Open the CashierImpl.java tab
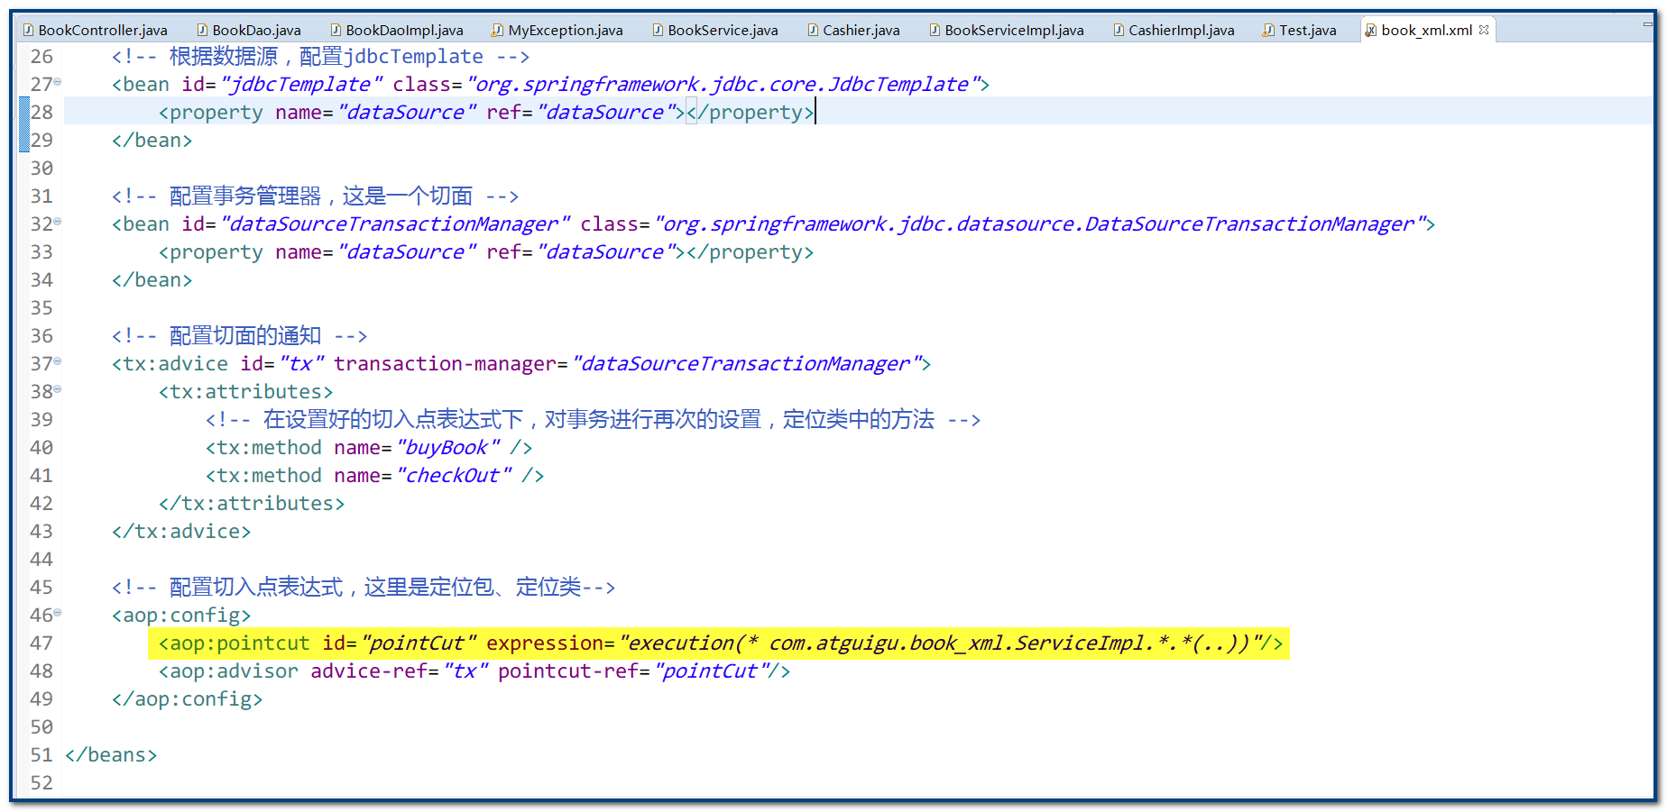Screen dimensions: 1667x812 pyautogui.click(x=1174, y=30)
